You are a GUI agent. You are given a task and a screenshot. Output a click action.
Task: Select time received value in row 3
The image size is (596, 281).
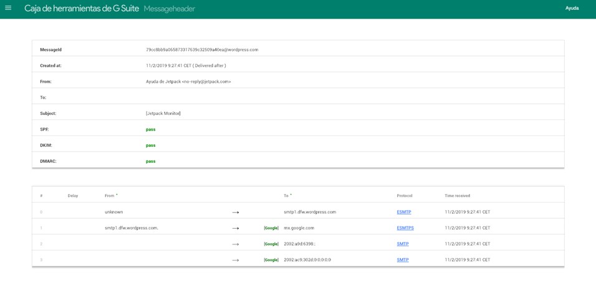(467, 260)
